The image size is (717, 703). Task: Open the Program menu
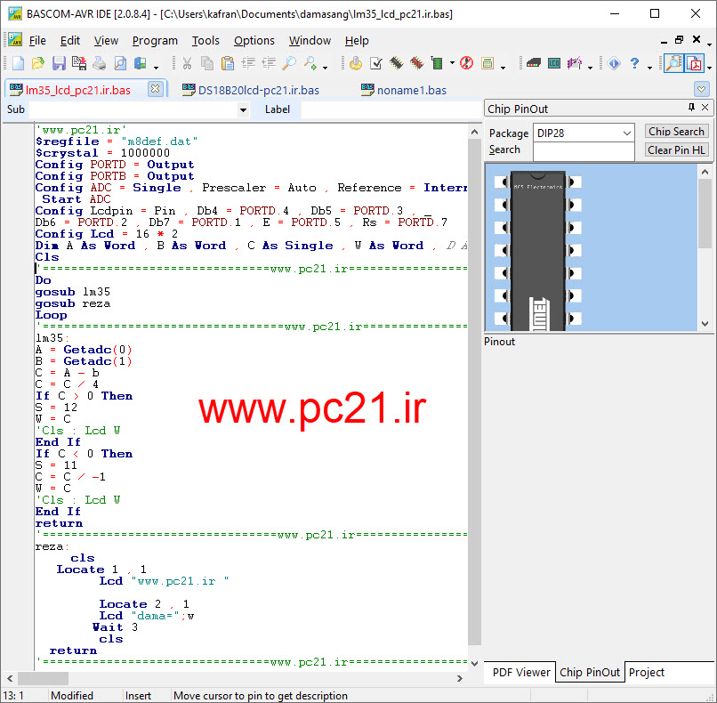(x=155, y=41)
